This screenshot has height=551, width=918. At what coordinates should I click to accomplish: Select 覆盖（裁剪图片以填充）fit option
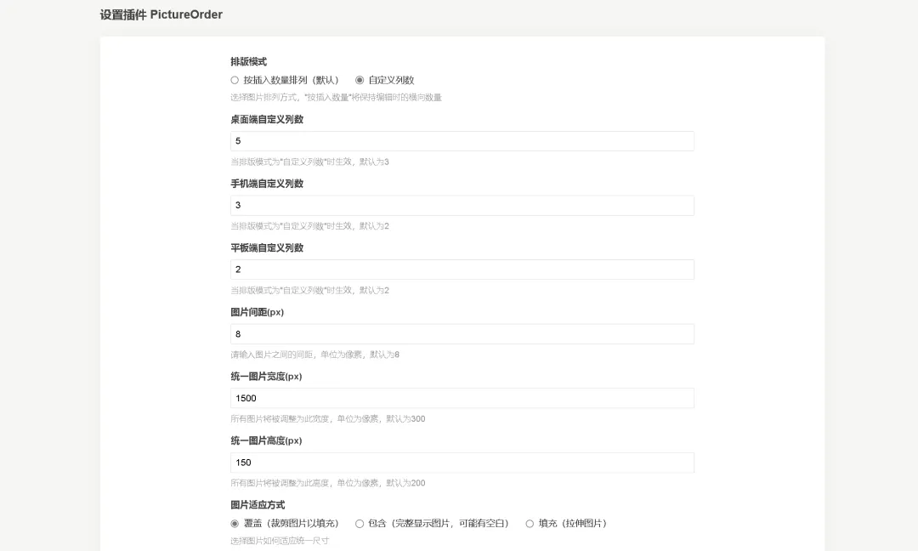tap(235, 524)
